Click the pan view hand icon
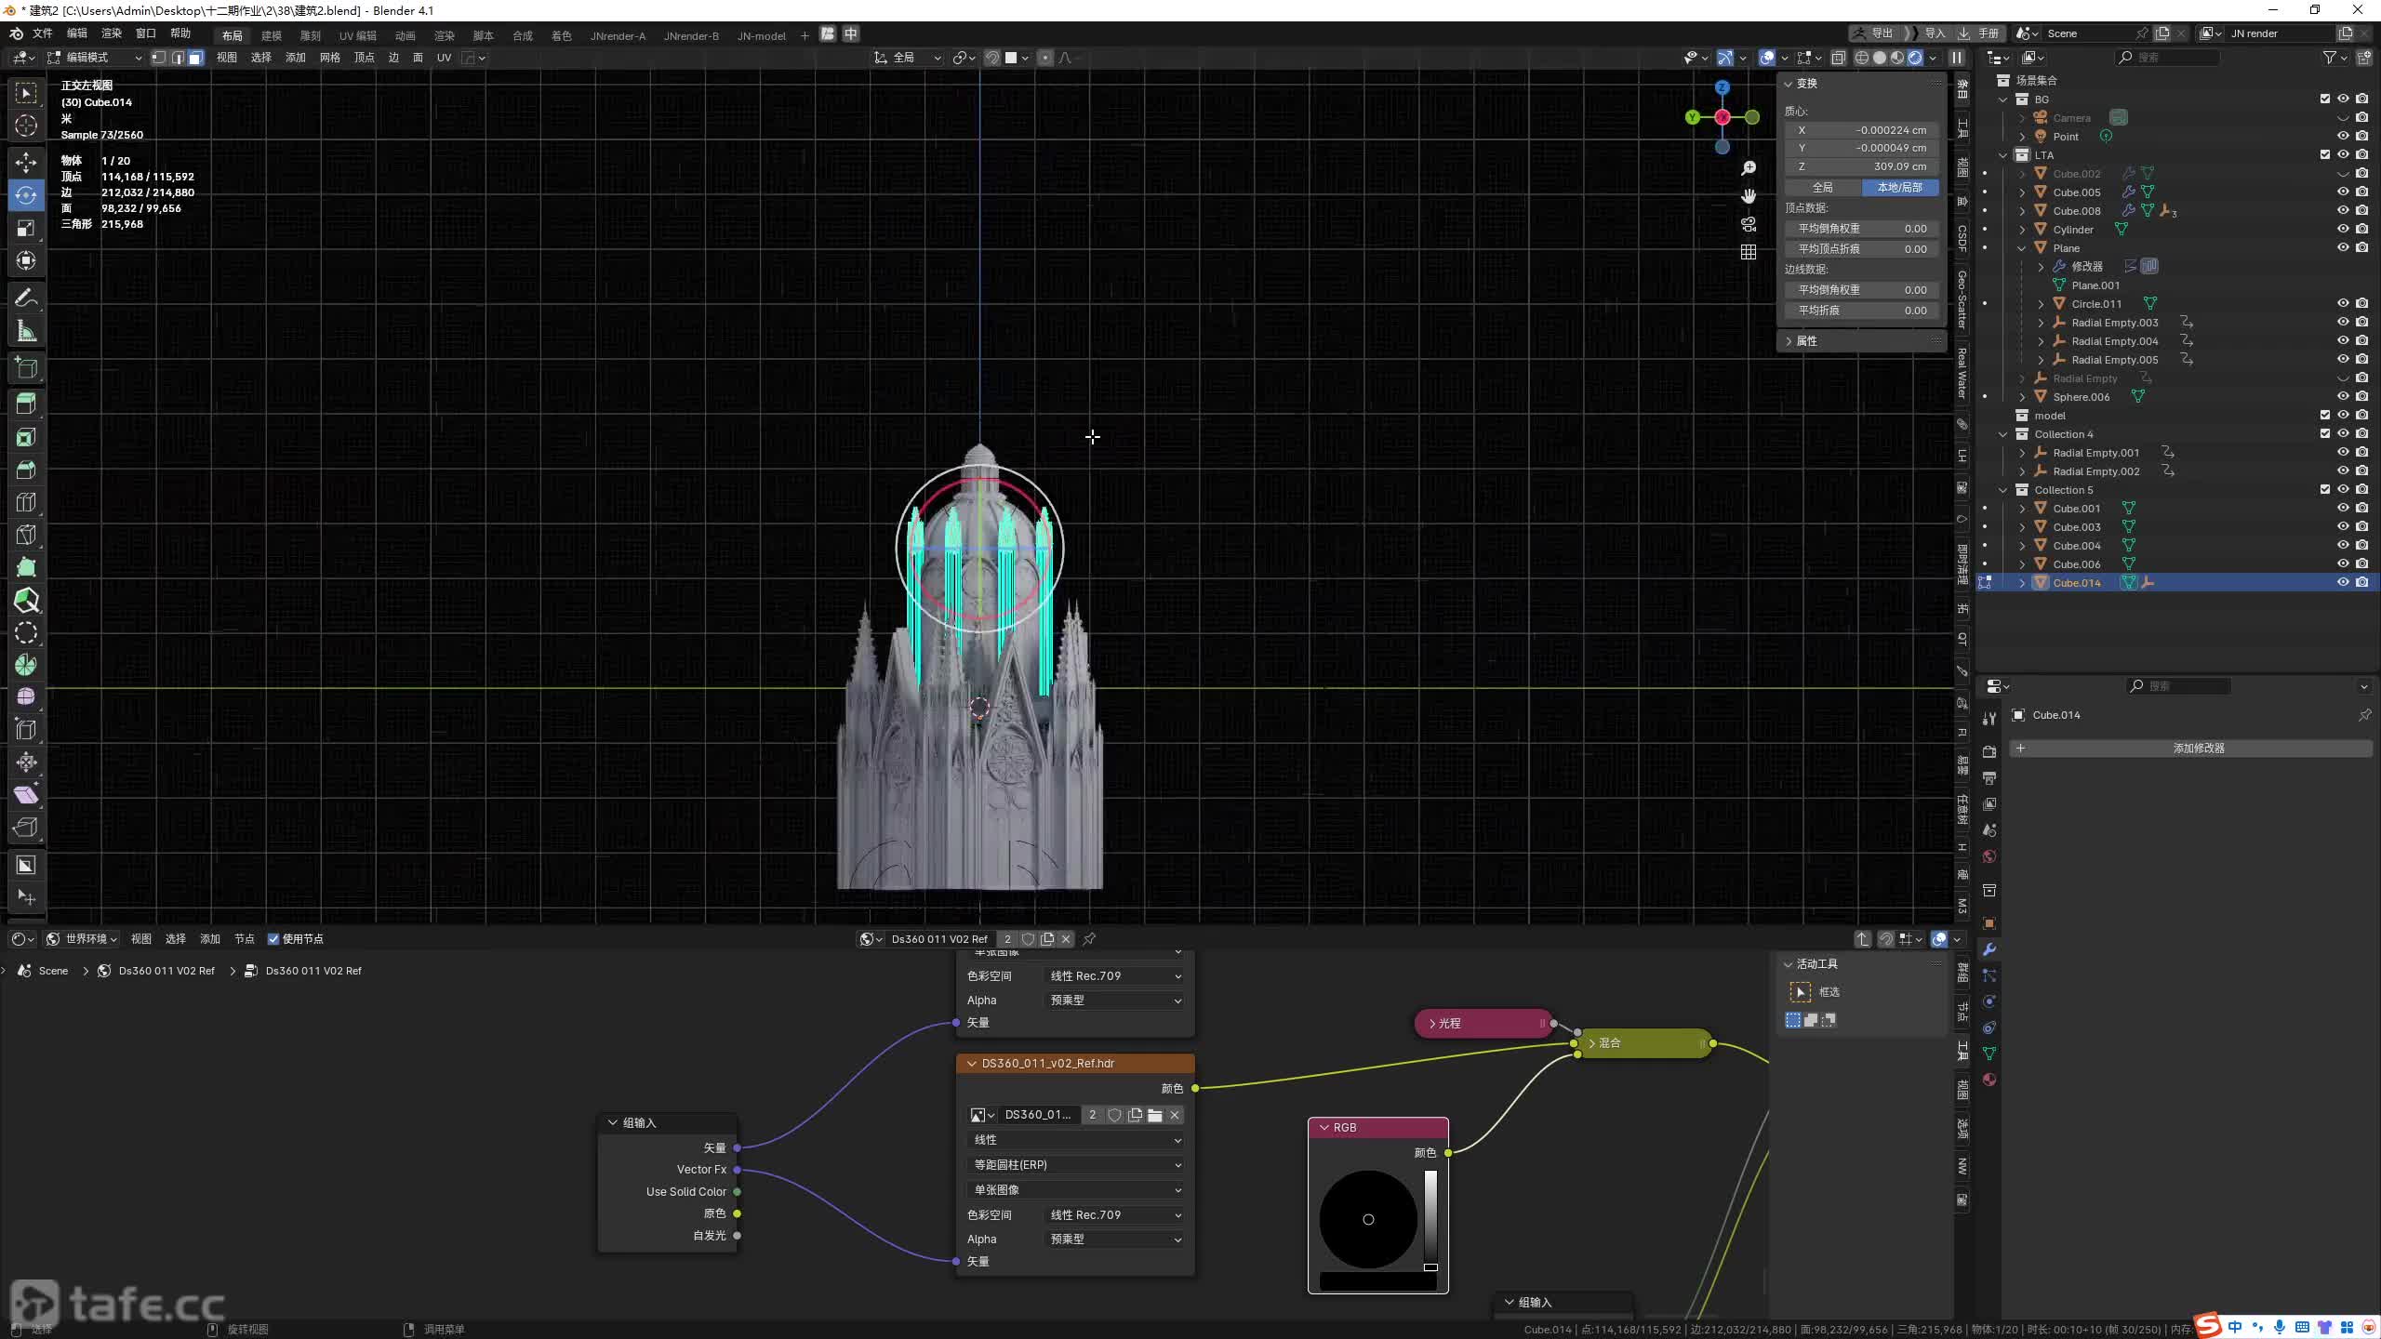 (x=1749, y=196)
